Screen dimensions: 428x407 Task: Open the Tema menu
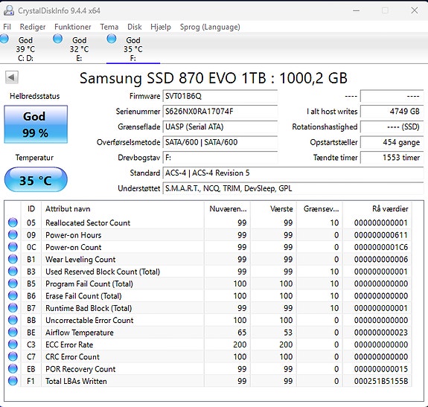click(x=109, y=27)
